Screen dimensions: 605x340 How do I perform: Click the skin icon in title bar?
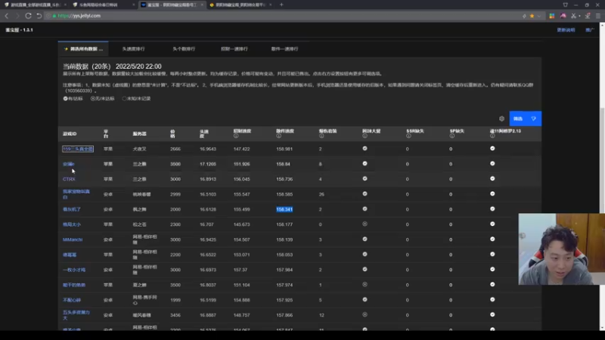pyautogui.click(x=565, y=5)
